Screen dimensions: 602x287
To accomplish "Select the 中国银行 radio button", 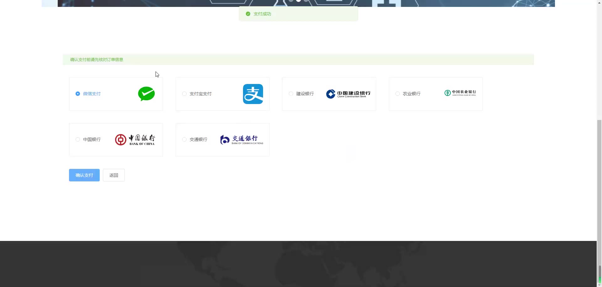I will click(x=78, y=139).
